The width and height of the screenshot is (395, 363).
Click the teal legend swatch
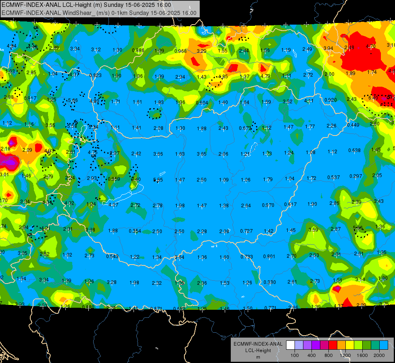tap(375, 345)
